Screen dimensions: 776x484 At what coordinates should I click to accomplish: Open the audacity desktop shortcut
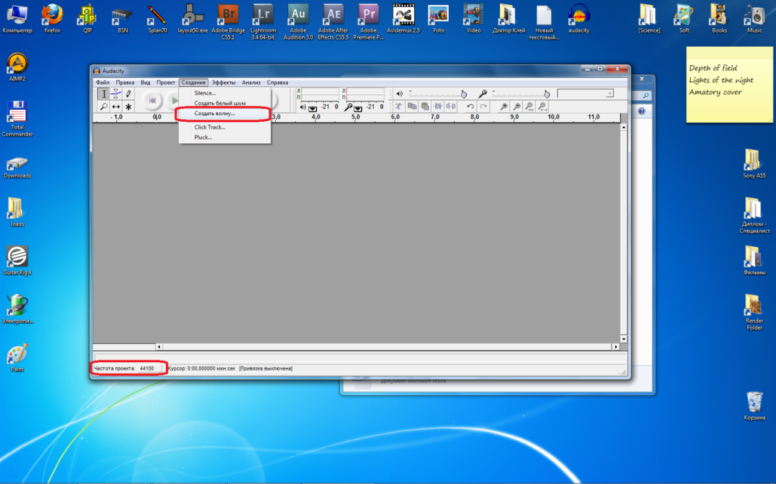tap(578, 19)
